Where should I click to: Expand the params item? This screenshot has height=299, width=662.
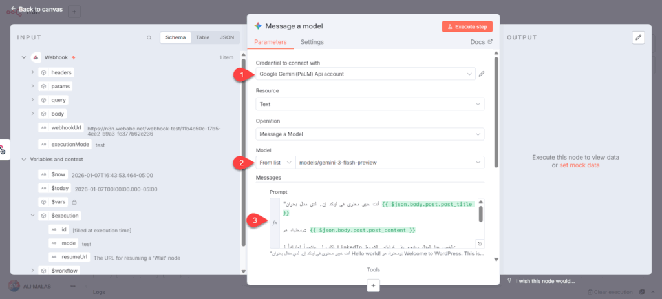point(32,87)
